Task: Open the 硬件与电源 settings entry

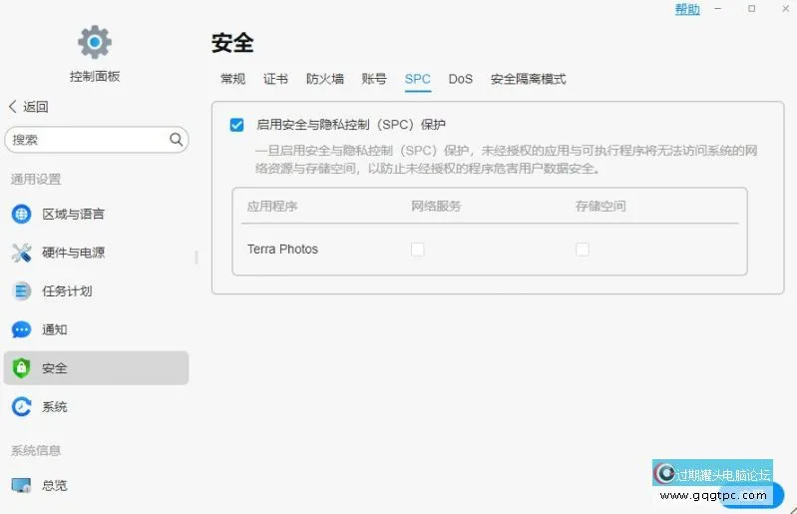Action: tap(96, 253)
